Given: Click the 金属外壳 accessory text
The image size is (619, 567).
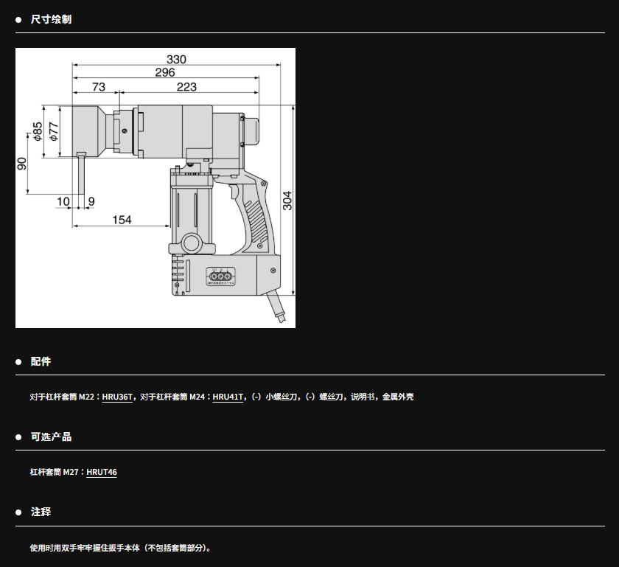Looking at the screenshot, I should 398,397.
